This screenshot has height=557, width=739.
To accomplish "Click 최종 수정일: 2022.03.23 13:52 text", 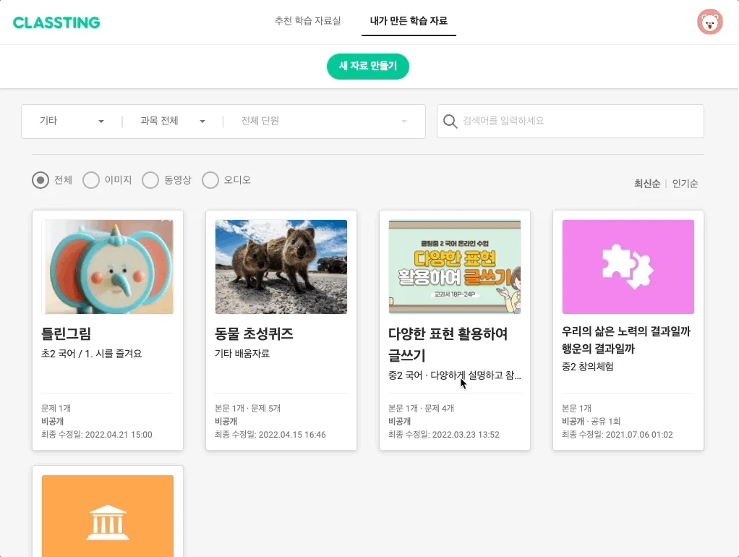I will tap(443, 434).
